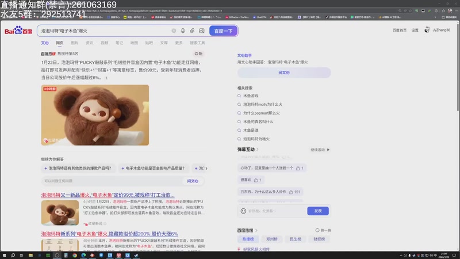Search related term 木鱼是谁
This screenshot has width=460, height=259.
click(x=251, y=131)
